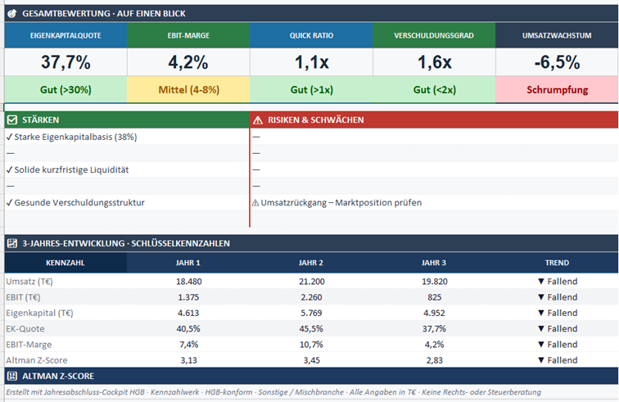Click the 3-Jahres-Entwicklung chart icon

[x=12, y=243]
